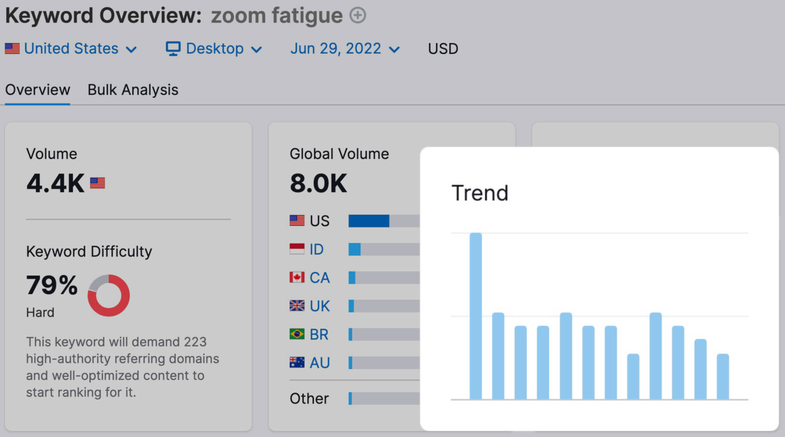The height and width of the screenshot is (437, 785).
Task: Click the US flag icon in Global Volume list
Action: [297, 220]
